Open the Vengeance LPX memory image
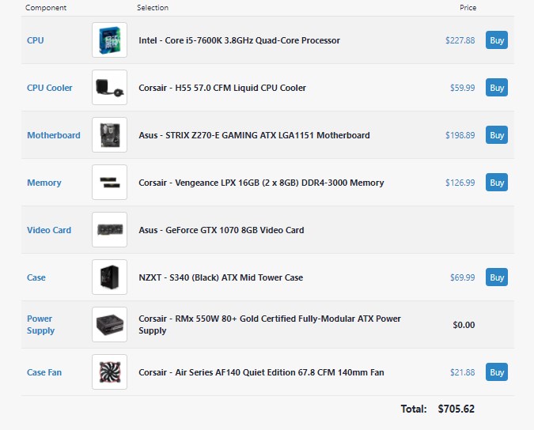 (x=109, y=183)
